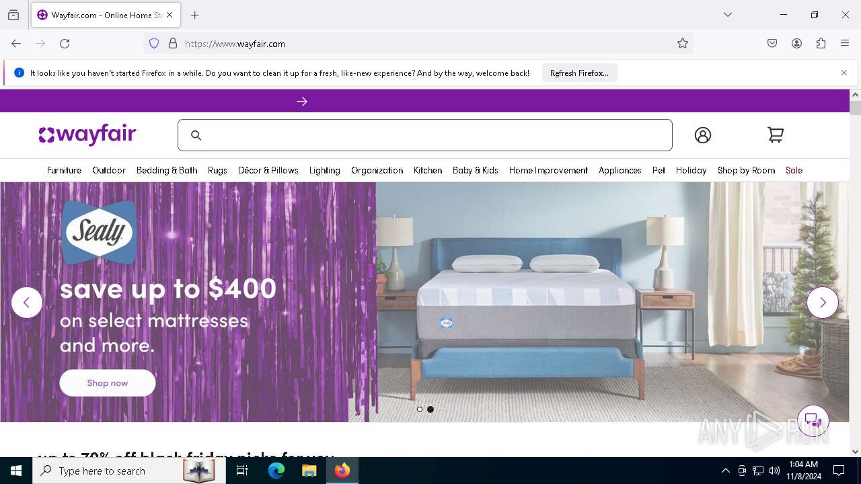Go to previous carousel slide
Screen dimensions: 861x484
coord(27,302)
